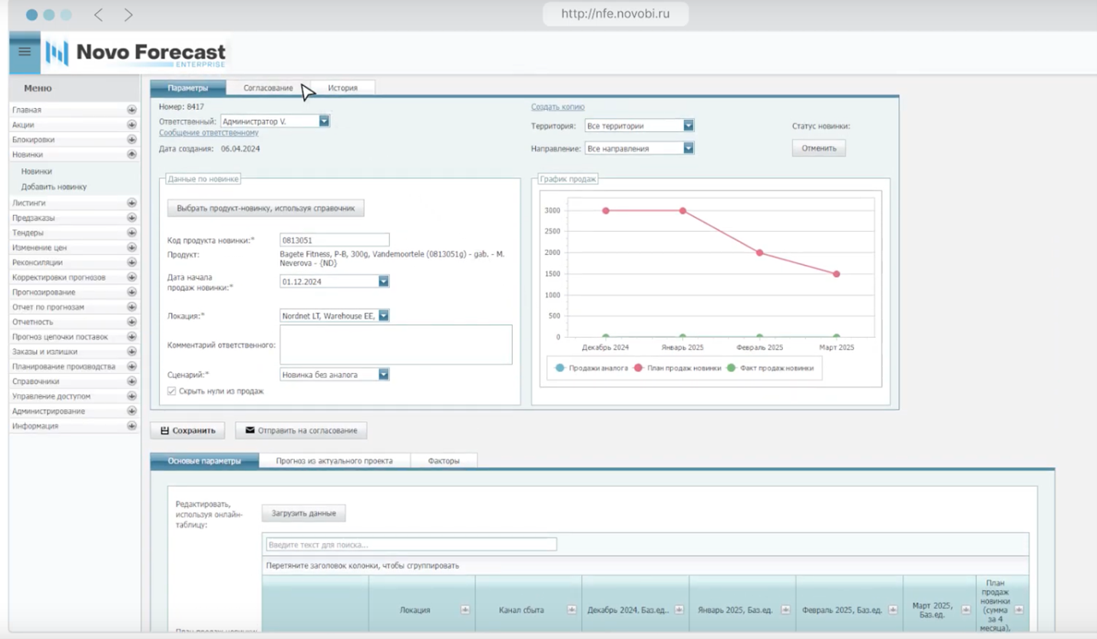
Task: Toggle Скрыть нули из продаж checkbox
Action: pyautogui.click(x=172, y=392)
